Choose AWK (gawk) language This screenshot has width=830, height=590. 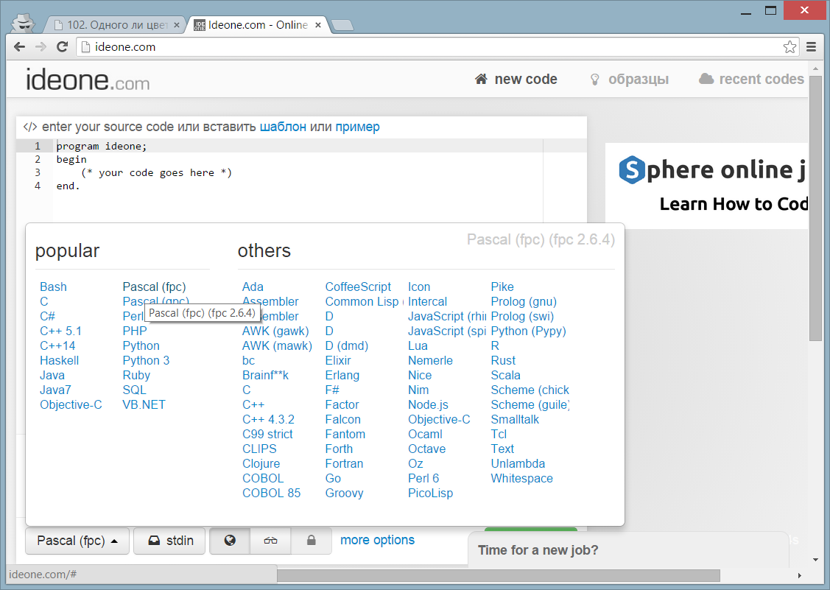point(275,331)
